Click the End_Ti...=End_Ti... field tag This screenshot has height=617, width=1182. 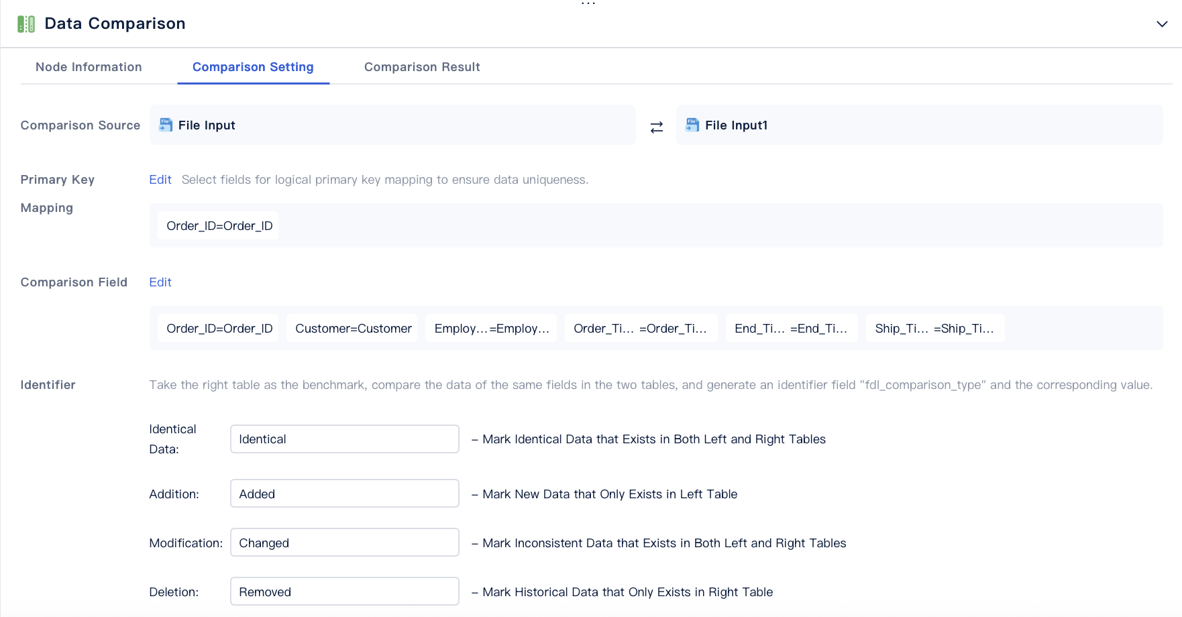point(792,328)
